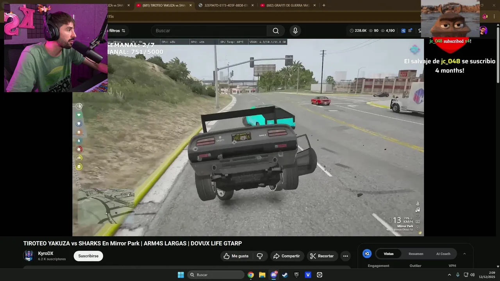Click the Recortar clip button
500x281 pixels.
click(x=322, y=256)
